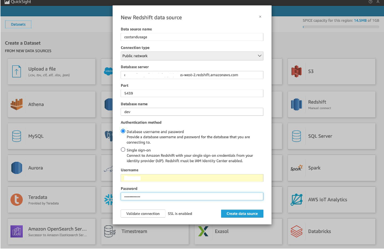
Task: Click the S3 label text
Action: click(x=311, y=71)
